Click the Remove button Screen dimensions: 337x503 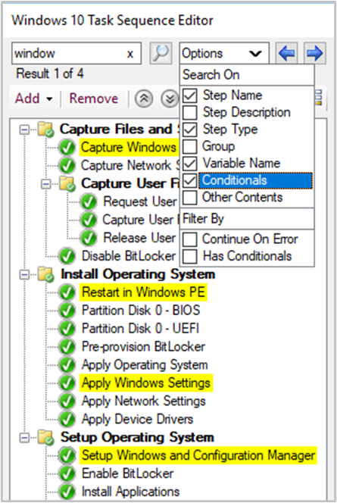[x=94, y=98]
